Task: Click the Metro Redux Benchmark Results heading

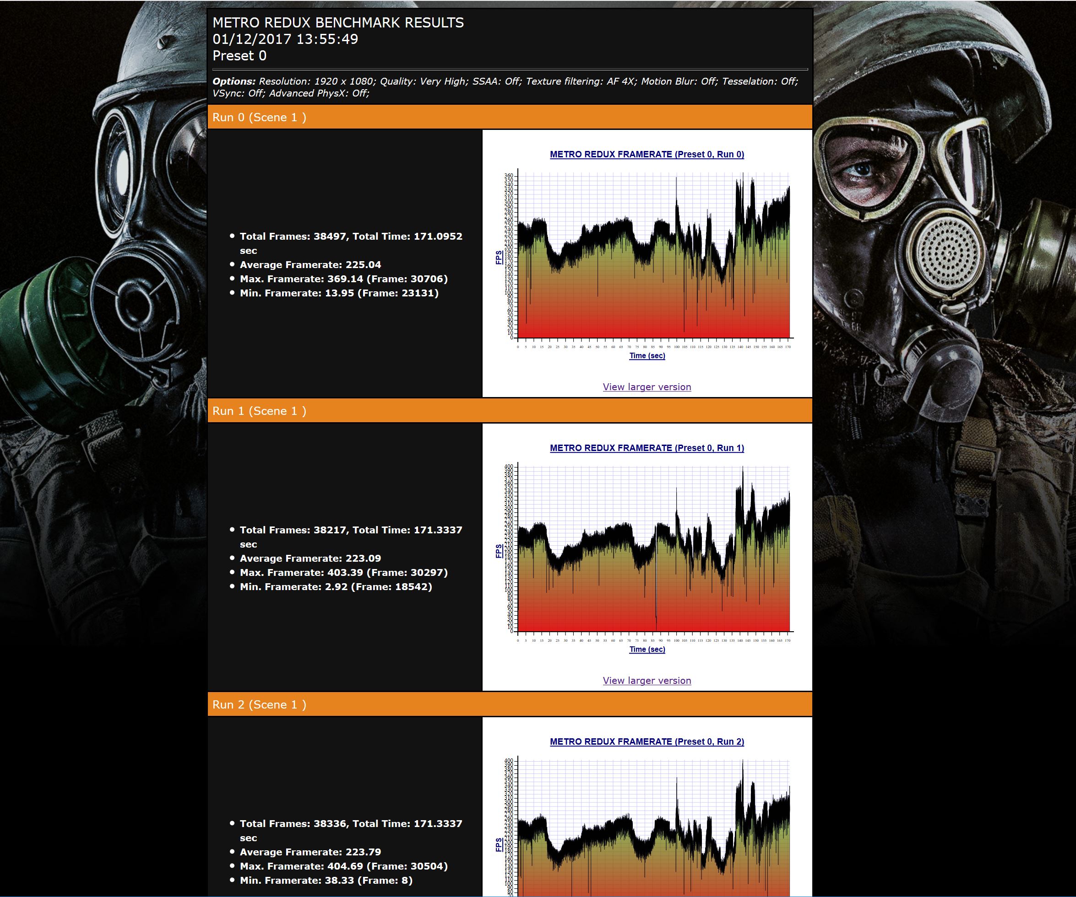Action: [x=337, y=22]
